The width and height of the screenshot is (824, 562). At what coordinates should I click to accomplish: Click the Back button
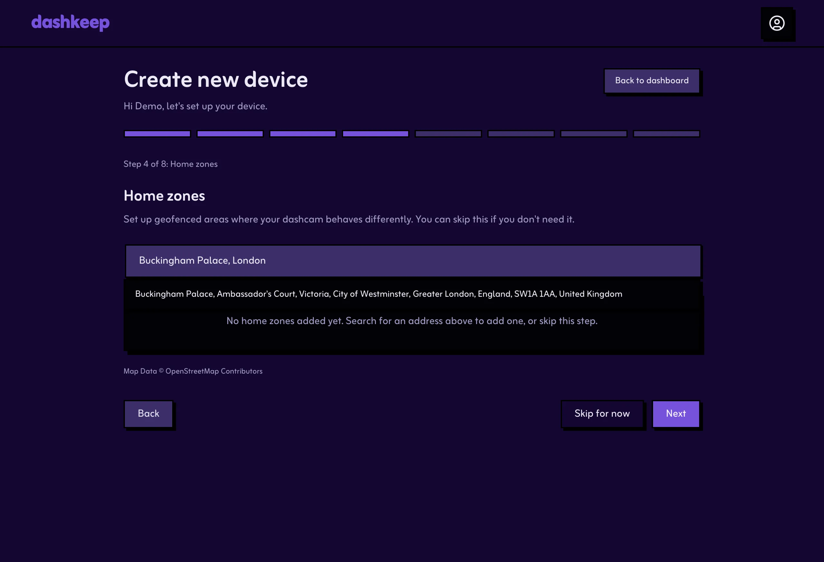(x=149, y=413)
